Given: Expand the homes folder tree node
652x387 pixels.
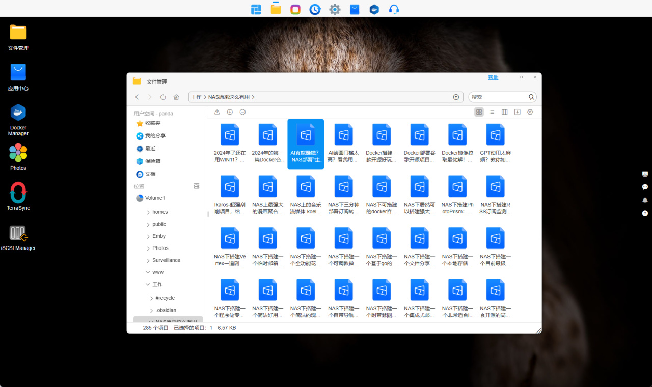Looking at the screenshot, I should tap(148, 212).
